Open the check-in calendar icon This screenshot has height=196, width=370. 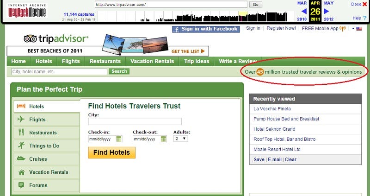click(119, 139)
